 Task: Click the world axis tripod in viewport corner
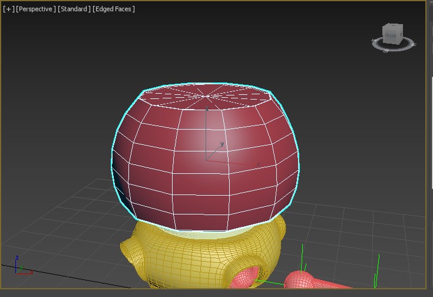pos(19,267)
